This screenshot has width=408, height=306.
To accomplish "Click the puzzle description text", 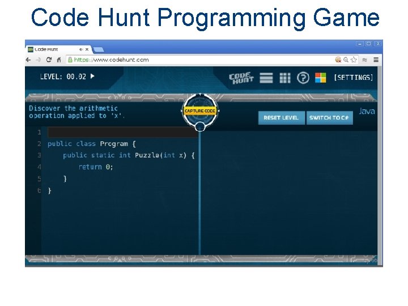I will [x=76, y=112].
